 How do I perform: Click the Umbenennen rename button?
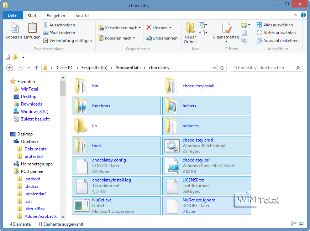(x=162, y=38)
